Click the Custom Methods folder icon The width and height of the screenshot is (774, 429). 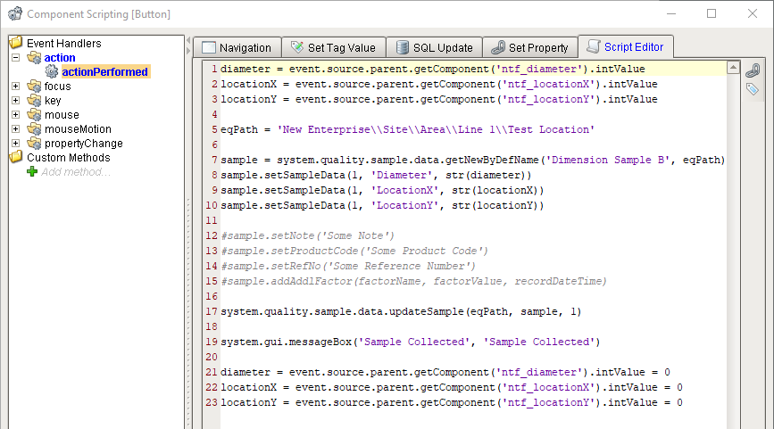[x=16, y=158]
